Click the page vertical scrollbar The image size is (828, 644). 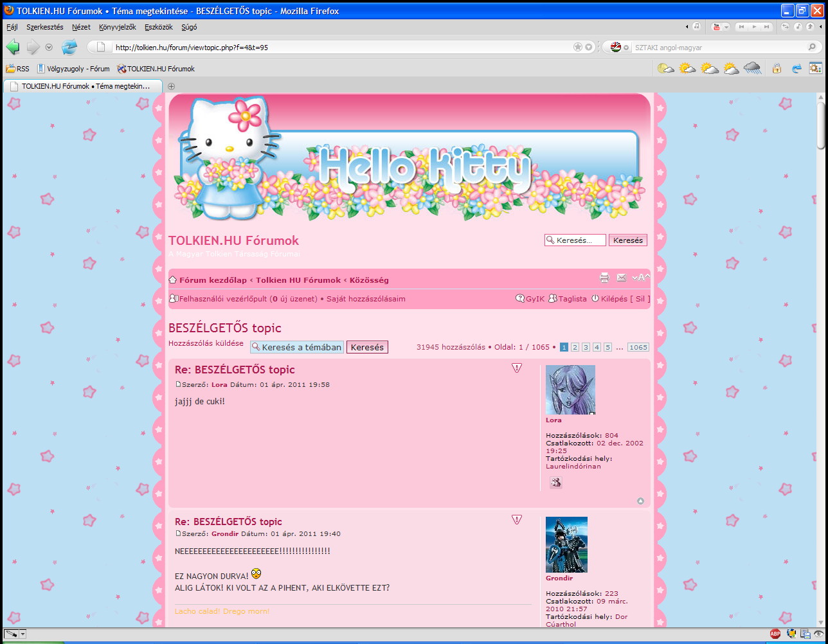tap(822, 360)
